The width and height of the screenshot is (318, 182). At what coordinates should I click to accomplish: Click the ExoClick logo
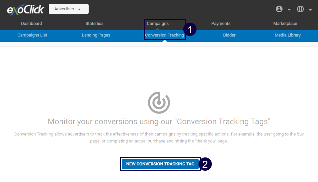(25, 9)
